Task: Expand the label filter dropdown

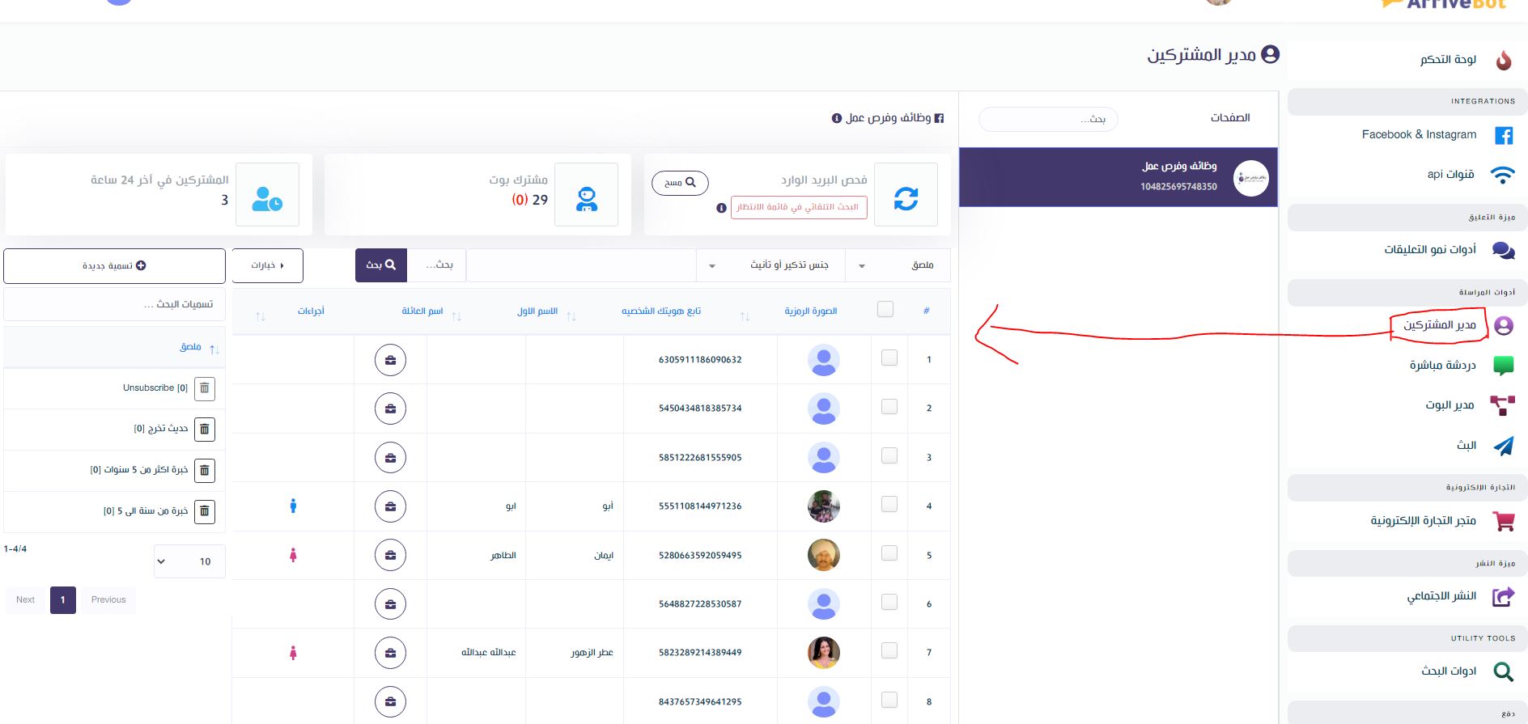Action: (x=897, y=265)
